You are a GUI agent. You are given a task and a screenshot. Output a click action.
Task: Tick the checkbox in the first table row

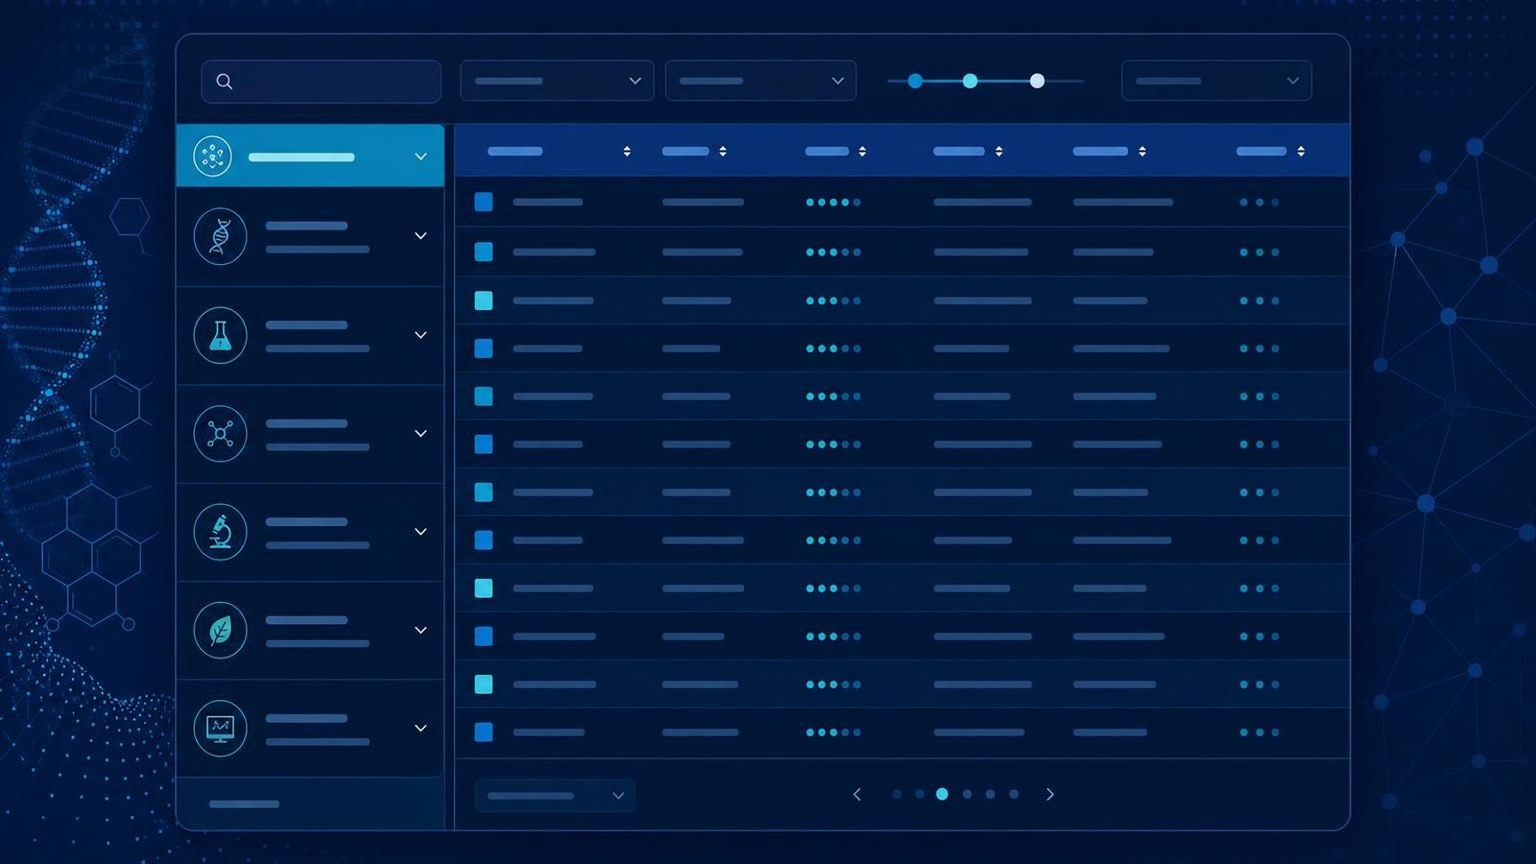coord(484,202)
